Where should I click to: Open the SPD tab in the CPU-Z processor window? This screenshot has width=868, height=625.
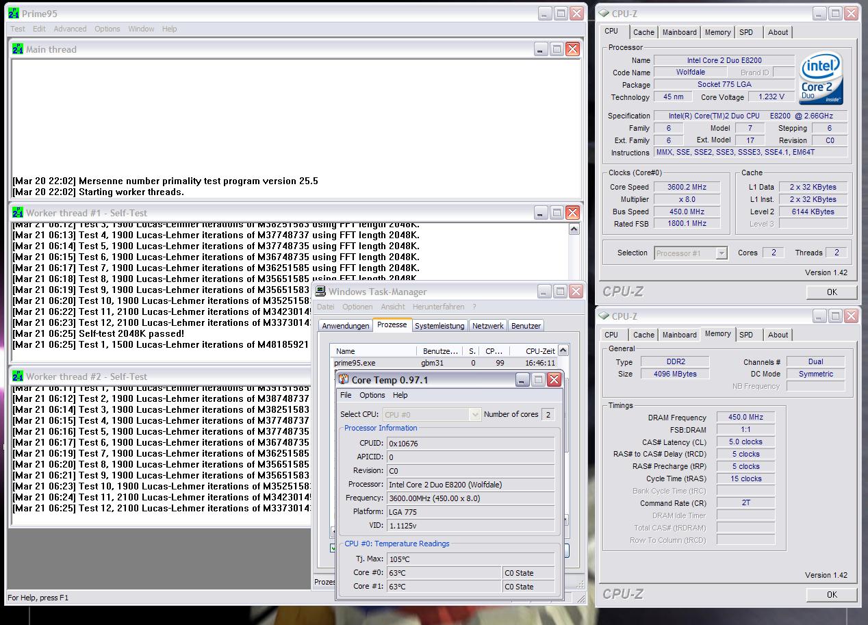[746, 32]
